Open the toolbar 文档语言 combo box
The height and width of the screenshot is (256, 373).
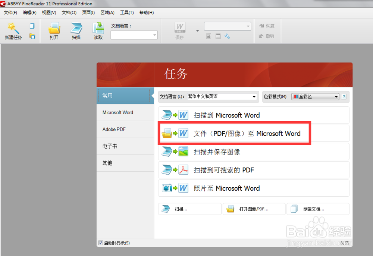134,35
